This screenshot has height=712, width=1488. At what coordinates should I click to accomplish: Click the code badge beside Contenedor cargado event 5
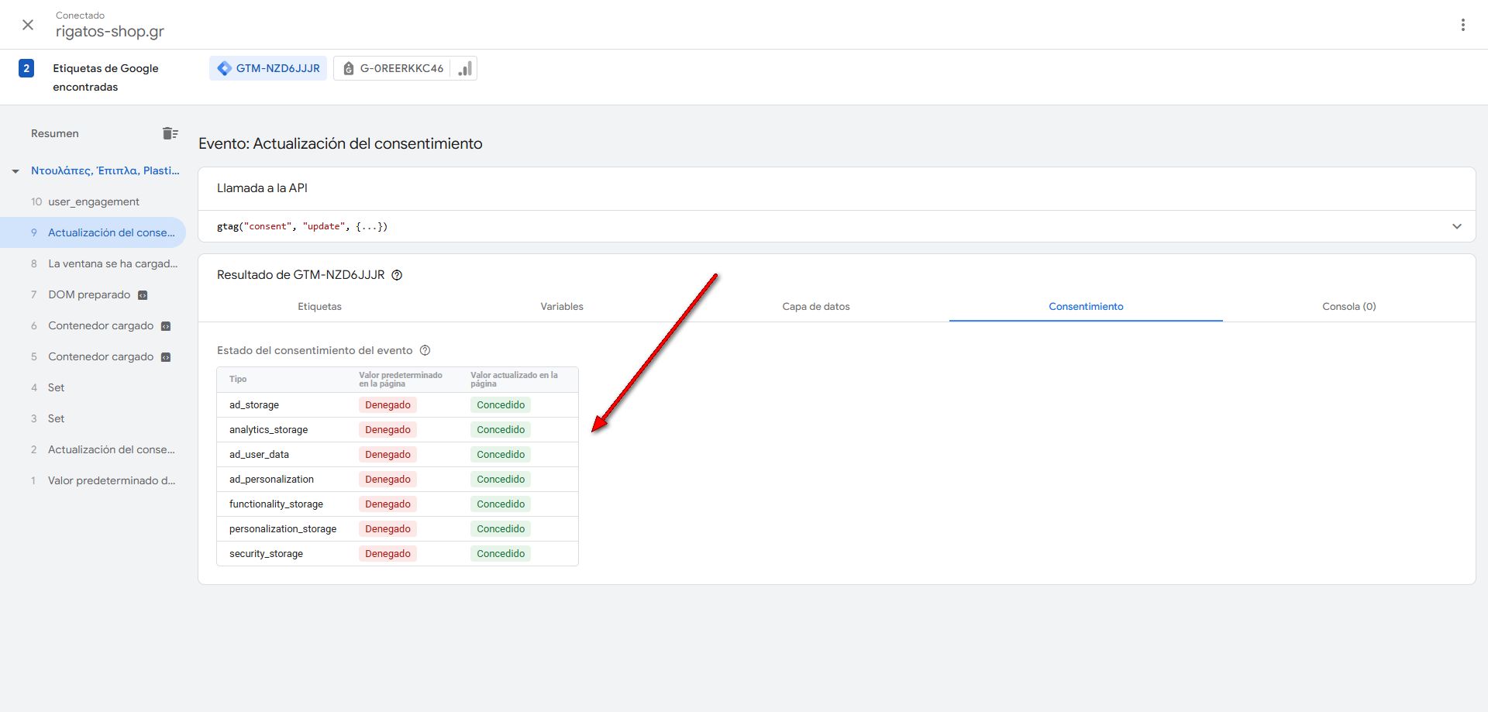166,357
